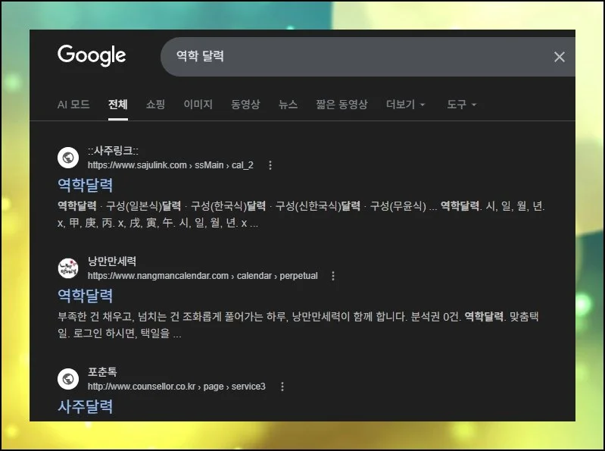This screenshot has height=451, width=605.
Task: Open the 사주달력 link from 포춘톡
Action: (x=86, y=406)
